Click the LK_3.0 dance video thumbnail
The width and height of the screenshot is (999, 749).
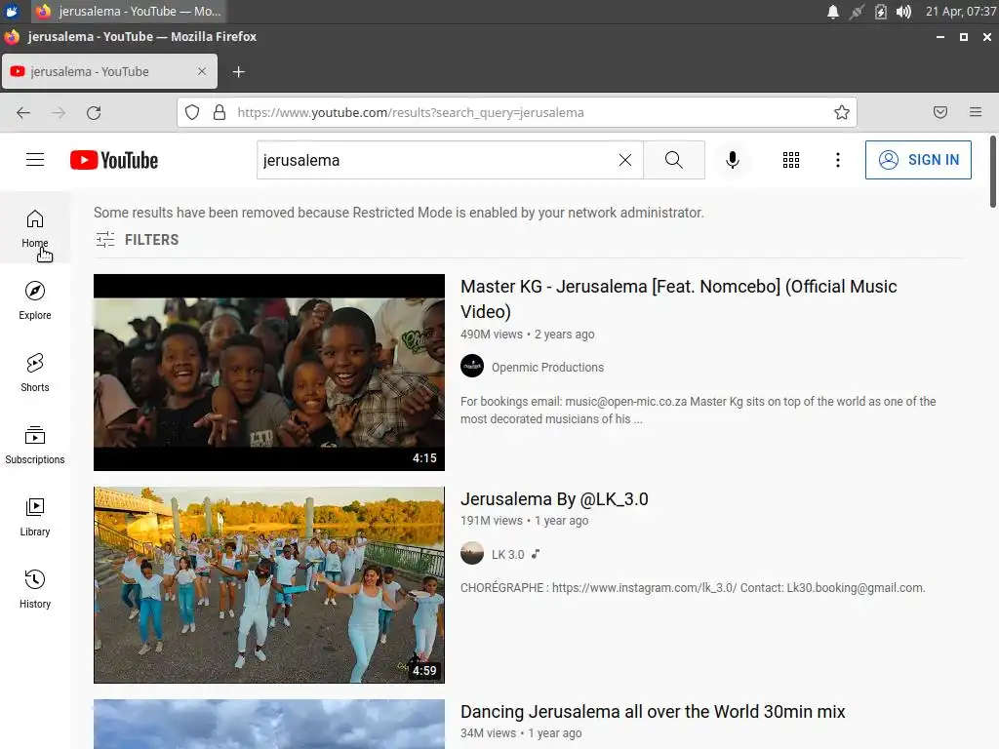(269, 585)
